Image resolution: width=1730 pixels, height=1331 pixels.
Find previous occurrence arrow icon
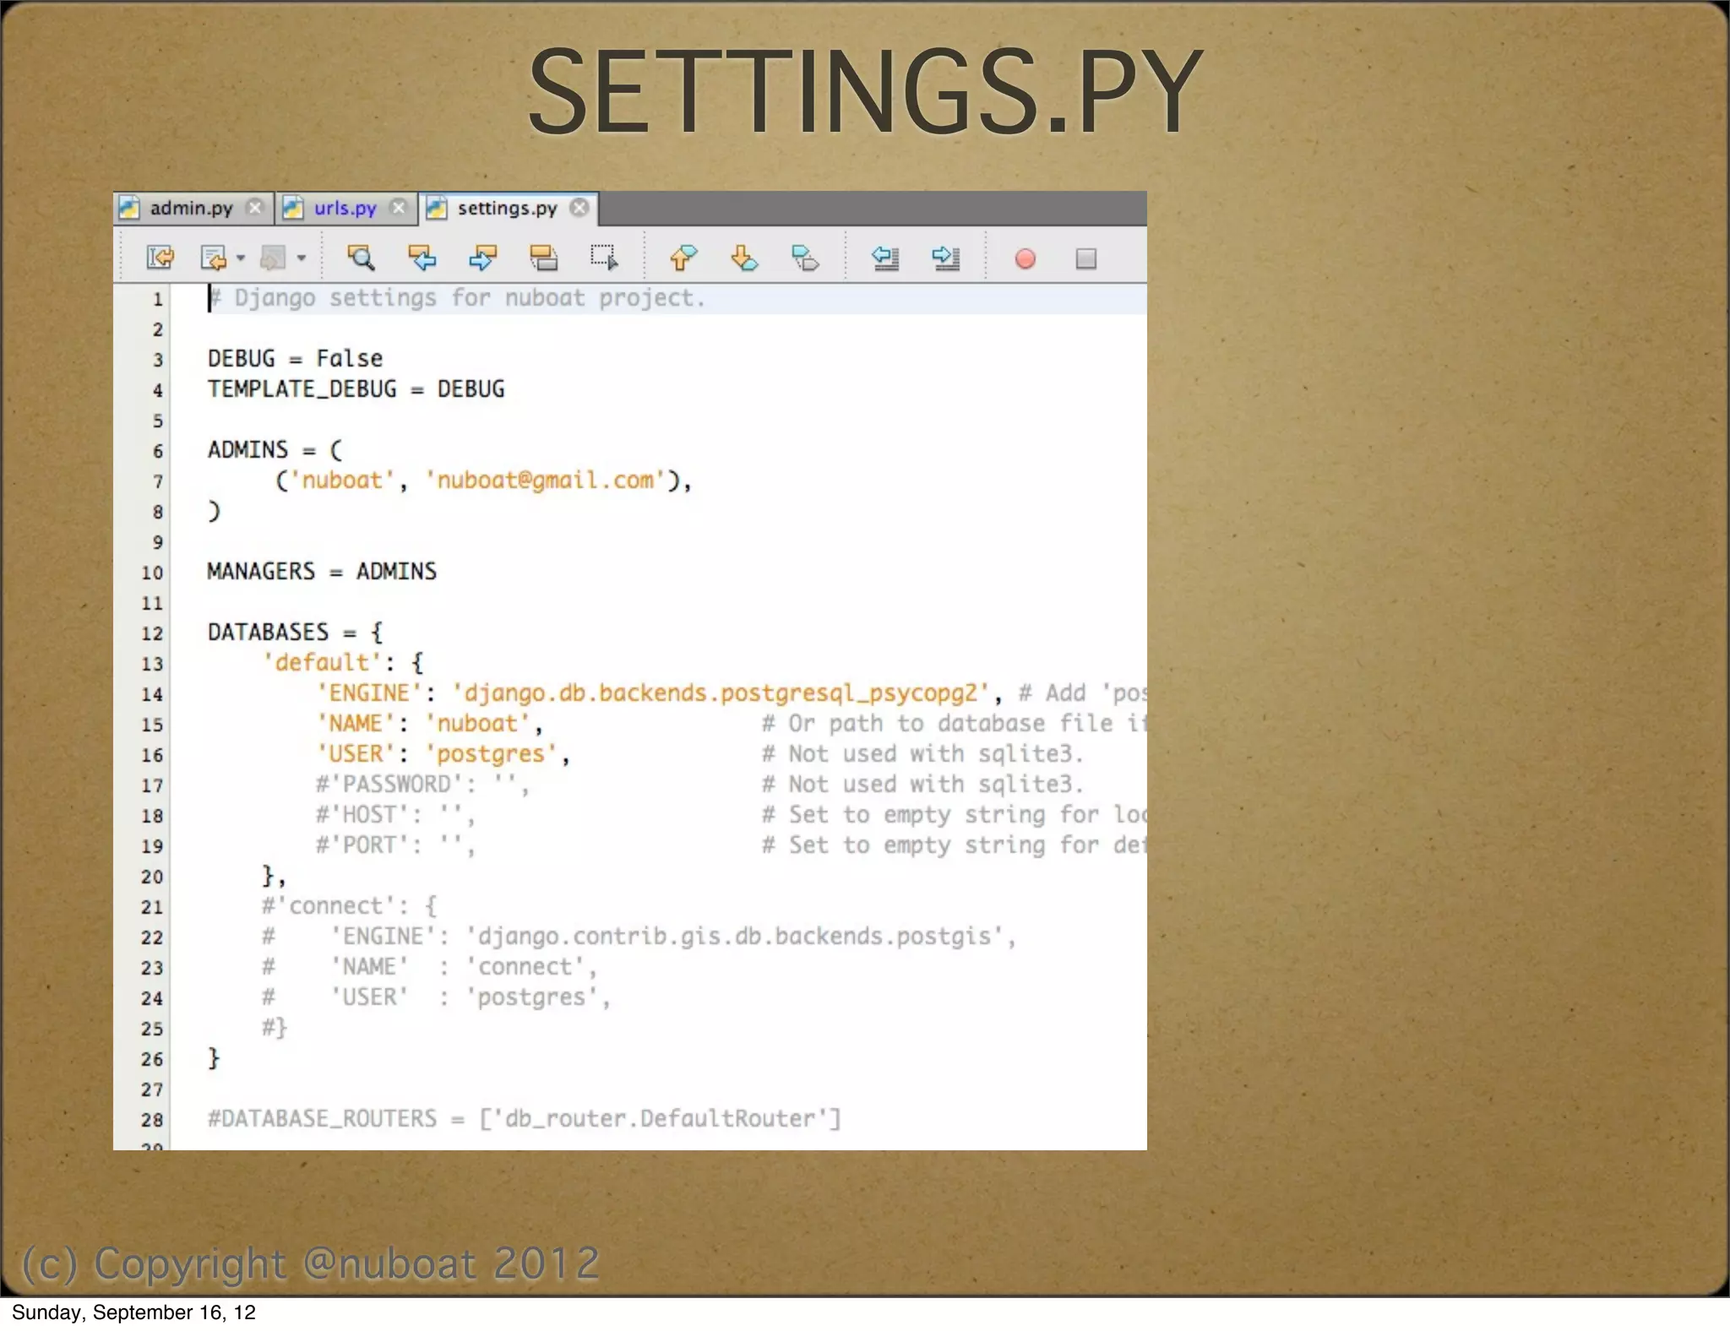coord(422,258)
